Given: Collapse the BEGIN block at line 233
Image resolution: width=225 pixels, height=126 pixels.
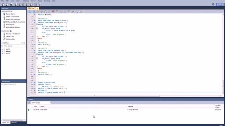Looking at the screenshot, I should [x=37, y=55].
